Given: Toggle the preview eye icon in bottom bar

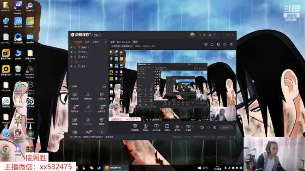Looking at the screenshot, I should pos(209,127).
